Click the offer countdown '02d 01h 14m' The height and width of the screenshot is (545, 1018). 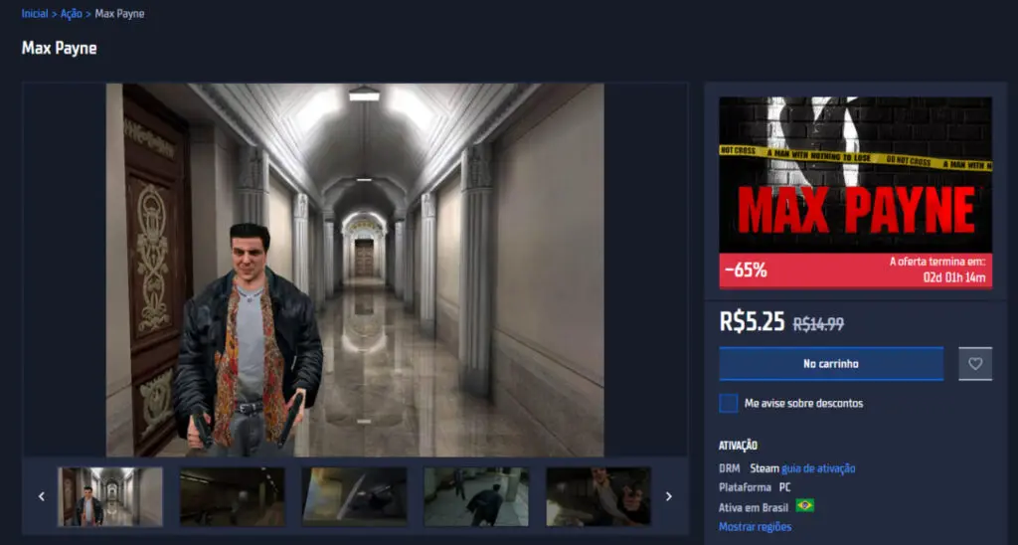click(954, 277)
